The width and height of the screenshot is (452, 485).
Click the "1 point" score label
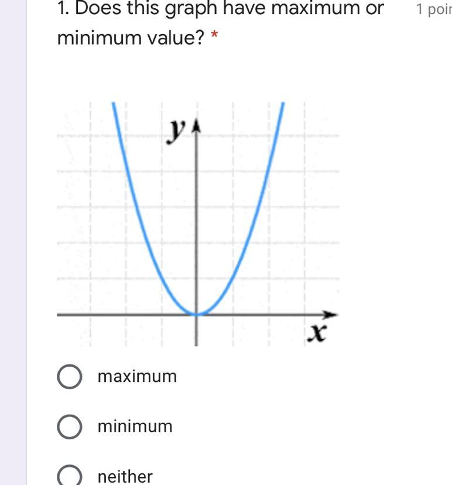[x=434, y=9]
